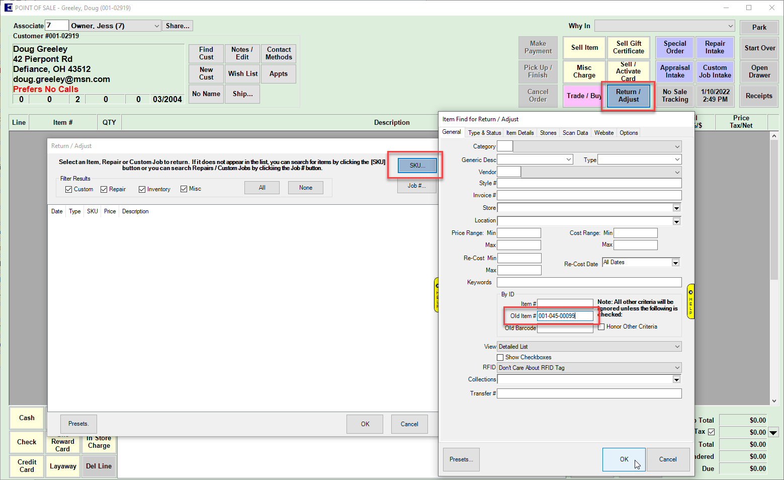Expand the Why In dropdown
784x480 pixels.
click(x=730, y=26)
